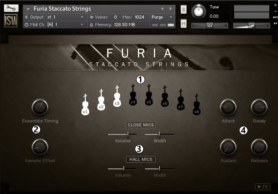Click the Voices note icon
Viewport: 278px width, 194px height.
[x=91, y=17]
